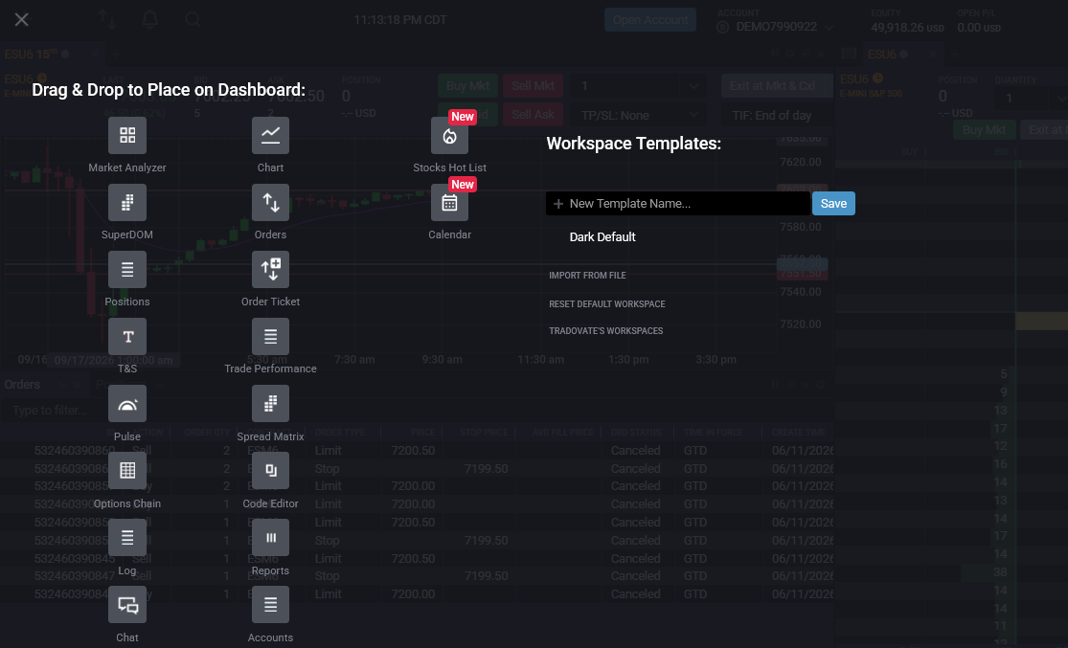Open Tradovate's Workspaces link

tap(605, 331)
